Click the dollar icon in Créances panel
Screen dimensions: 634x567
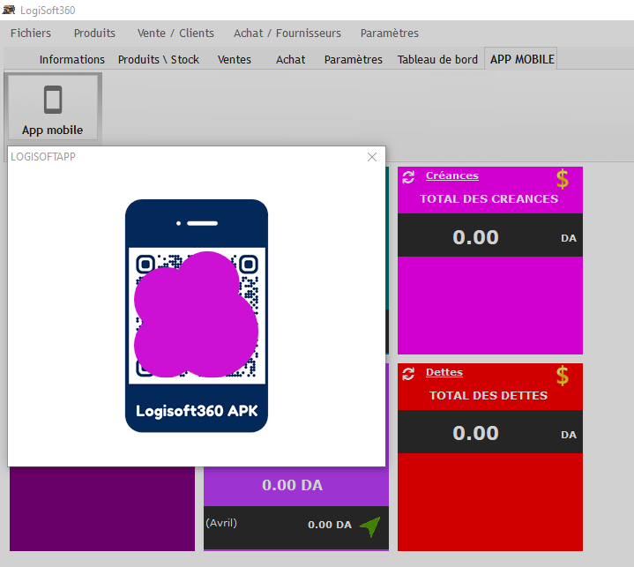(x=563, y=179)
